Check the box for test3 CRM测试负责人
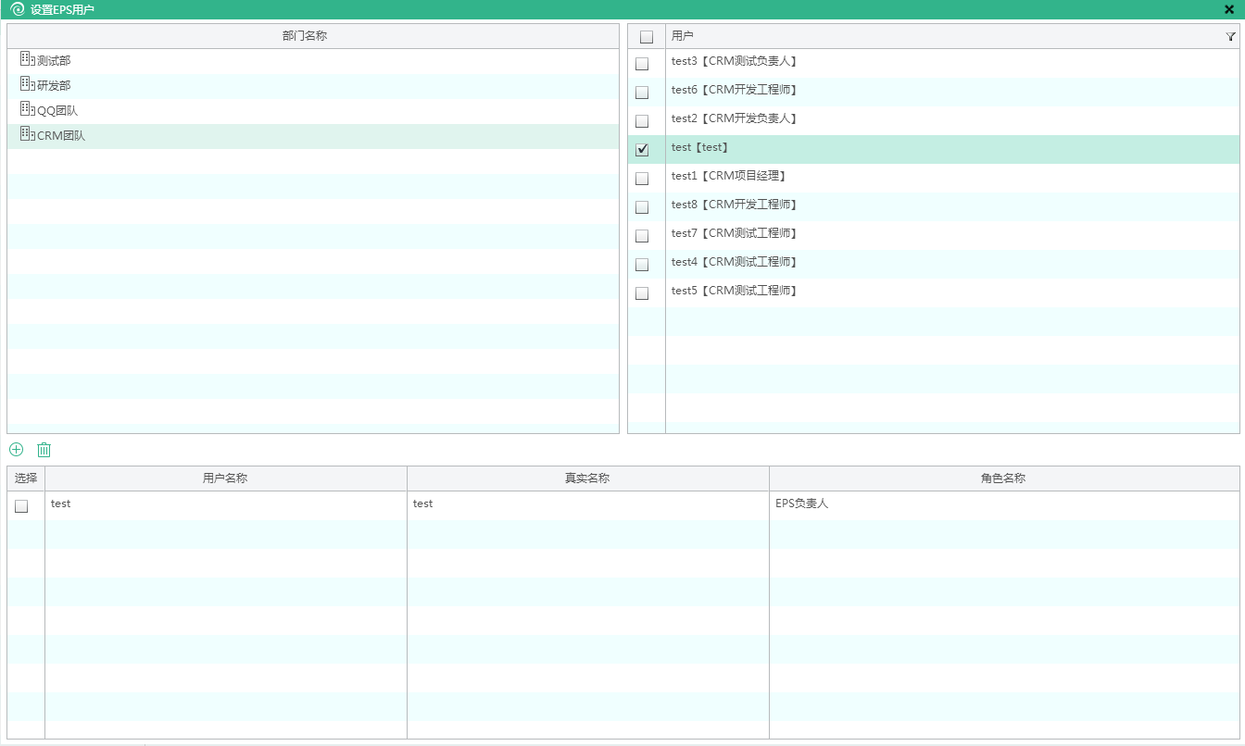The height and width of the screenshot is (746, 1245). coord(642,64)
